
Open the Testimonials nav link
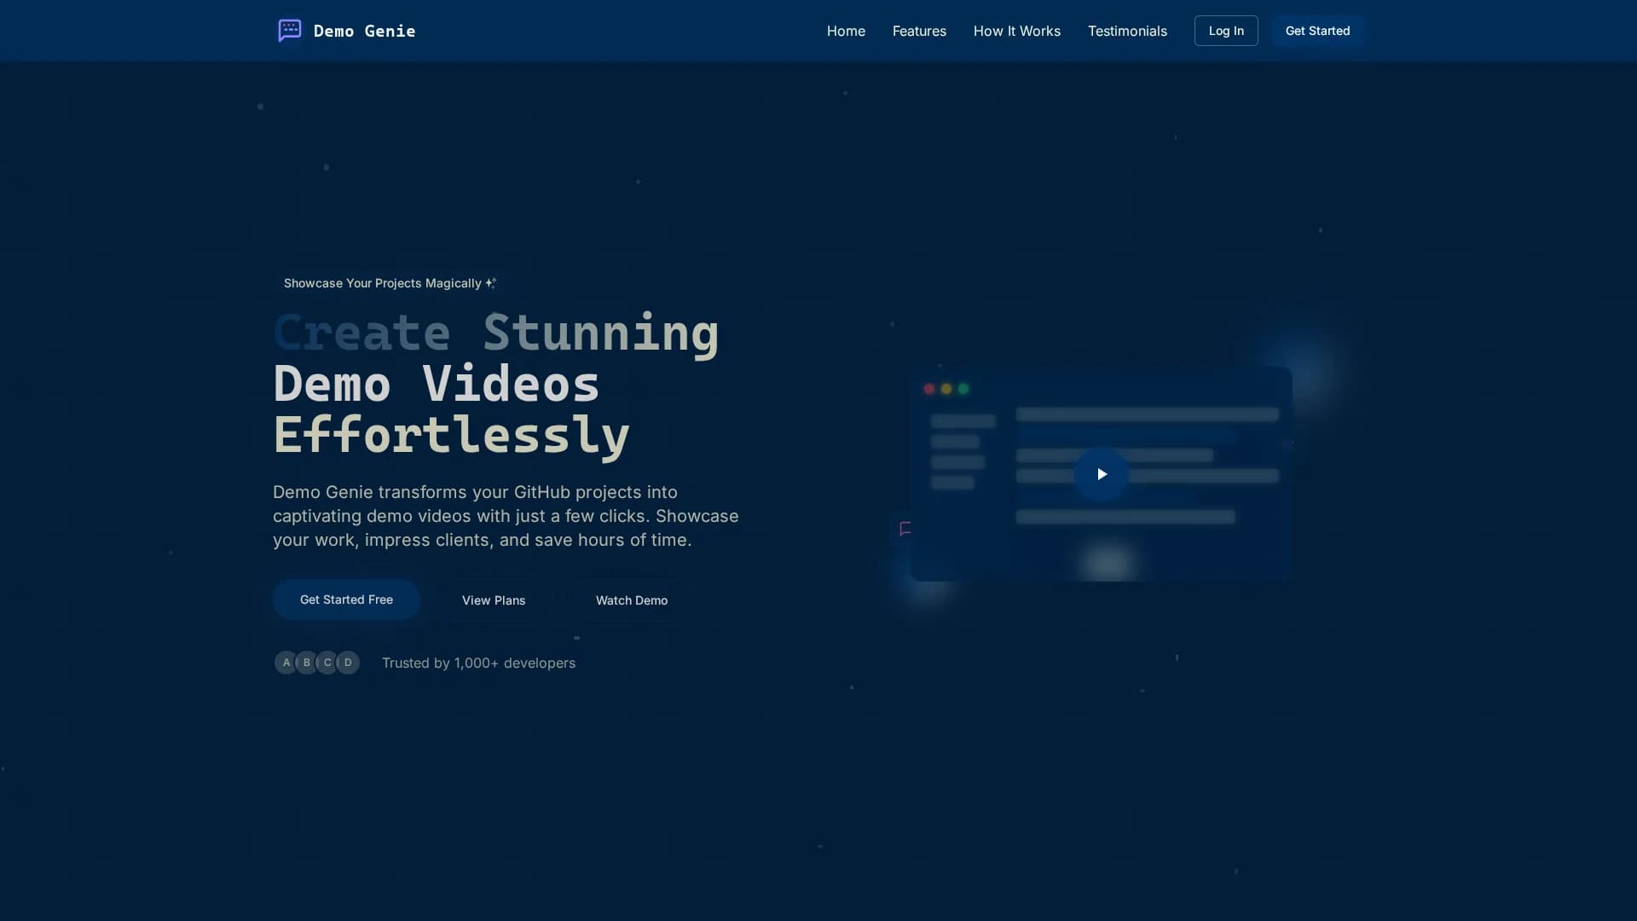(1127, 31)
